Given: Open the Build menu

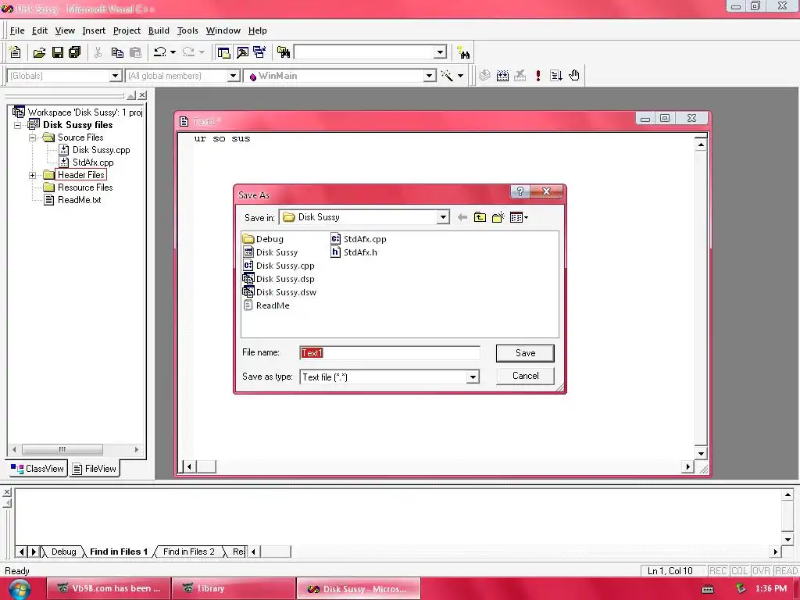Looking at the screenshot, I should tap(159, 30).
